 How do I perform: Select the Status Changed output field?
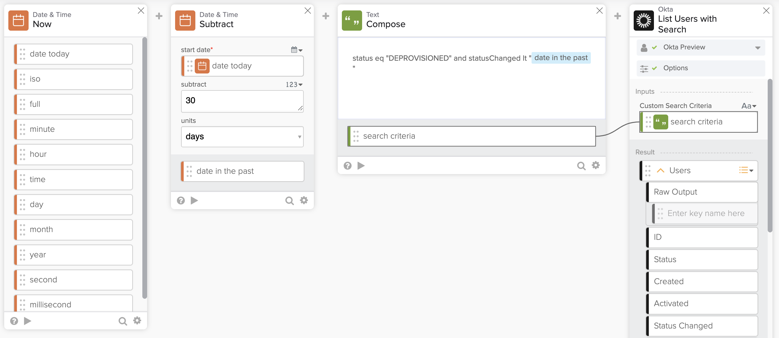(702, 326)
